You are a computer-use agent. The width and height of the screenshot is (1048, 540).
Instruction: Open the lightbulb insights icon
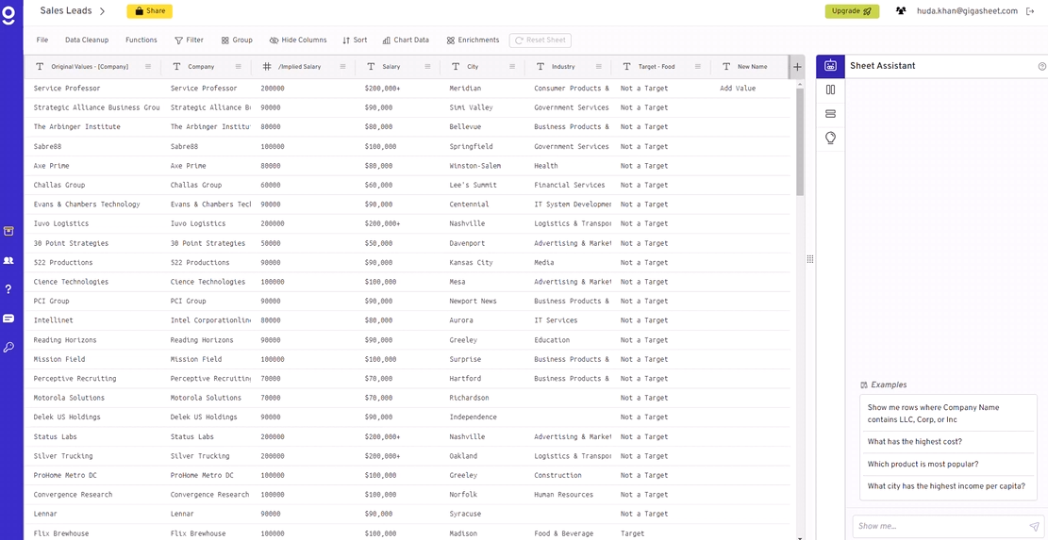pos(831,139)
